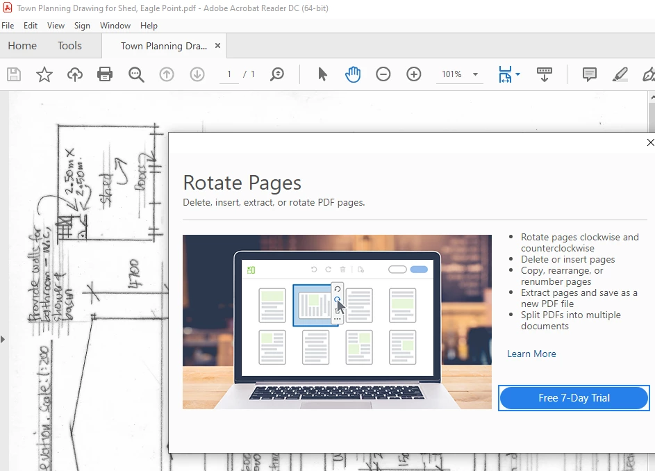Click the cloud upload icon
This screenshot has height=471, width=655.
(75, 74)
